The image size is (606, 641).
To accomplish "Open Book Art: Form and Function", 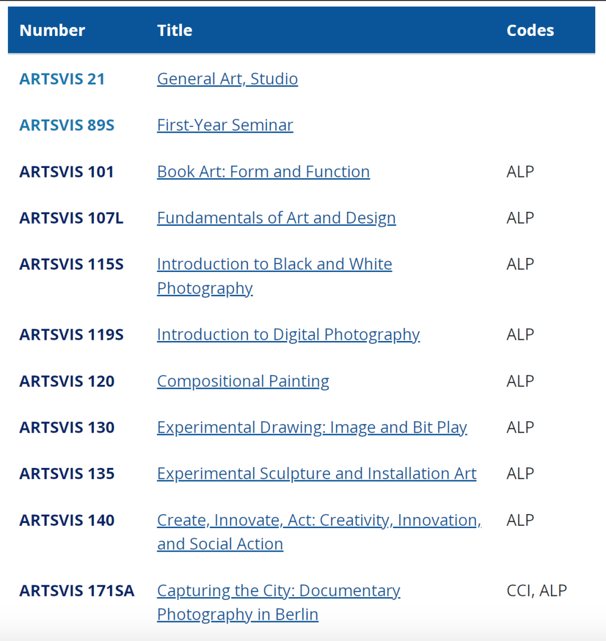I will tap(263, 171).
